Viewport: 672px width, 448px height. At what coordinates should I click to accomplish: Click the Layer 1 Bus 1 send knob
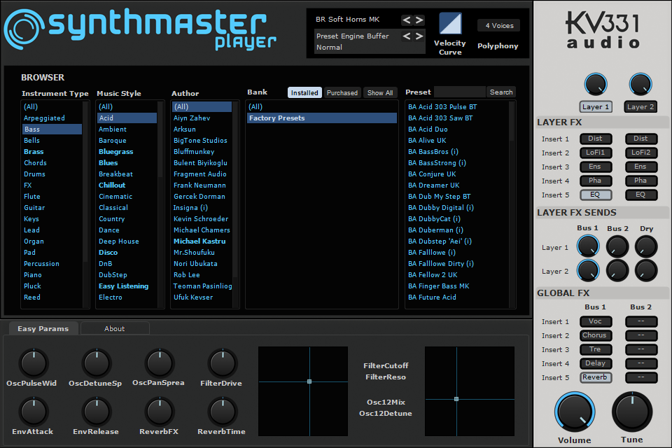587,246
